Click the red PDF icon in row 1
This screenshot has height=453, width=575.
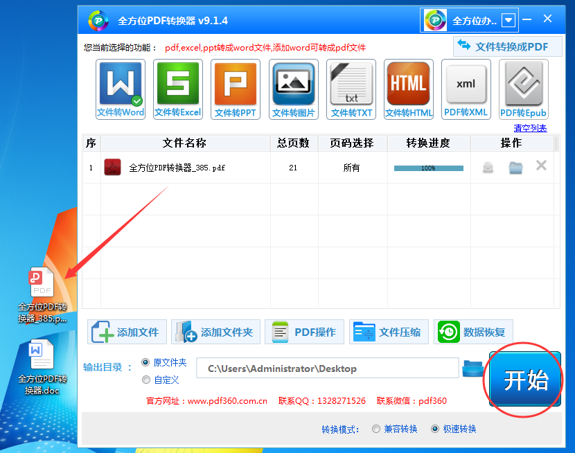(x=113, y=167)
